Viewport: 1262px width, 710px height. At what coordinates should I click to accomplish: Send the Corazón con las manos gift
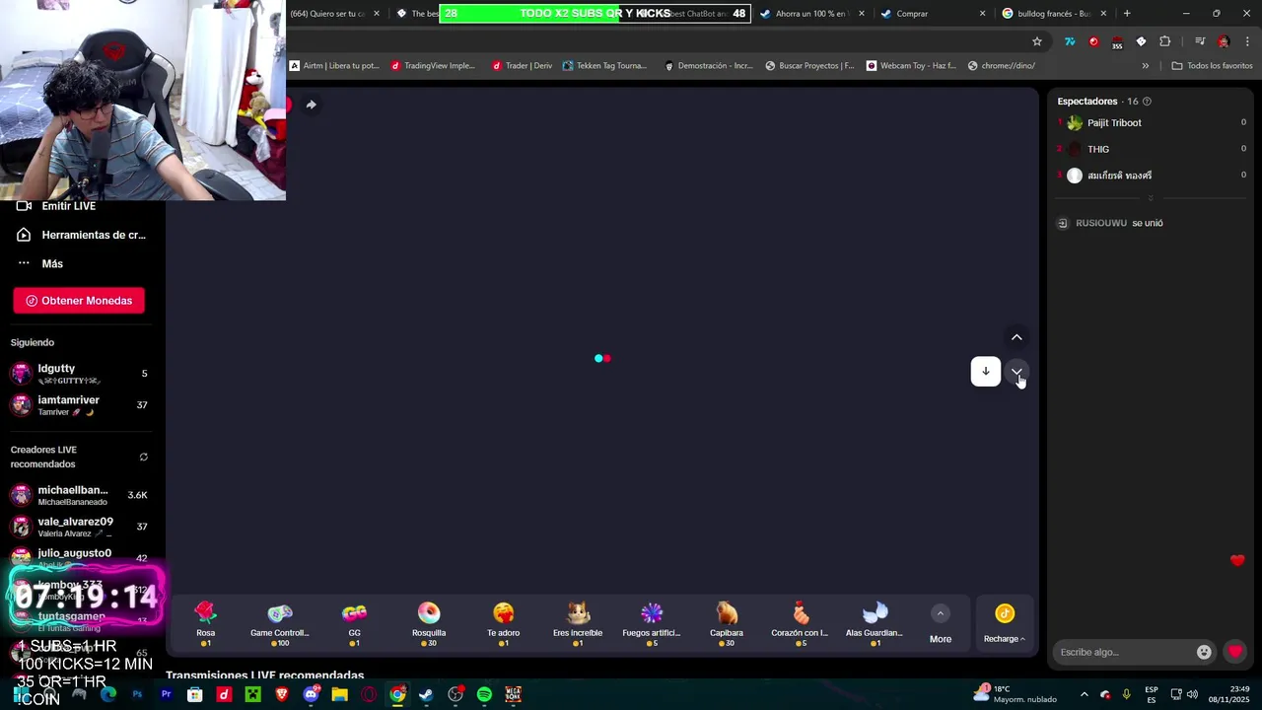tap(800, 624)
